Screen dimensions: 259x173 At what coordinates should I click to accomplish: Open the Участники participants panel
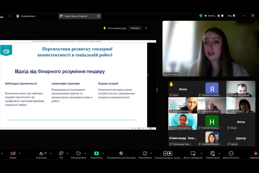click(41, 153)
